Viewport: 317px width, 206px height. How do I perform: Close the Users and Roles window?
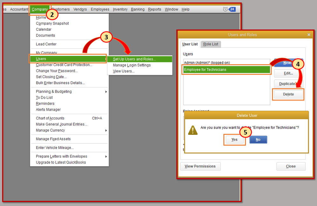(309, 35)
